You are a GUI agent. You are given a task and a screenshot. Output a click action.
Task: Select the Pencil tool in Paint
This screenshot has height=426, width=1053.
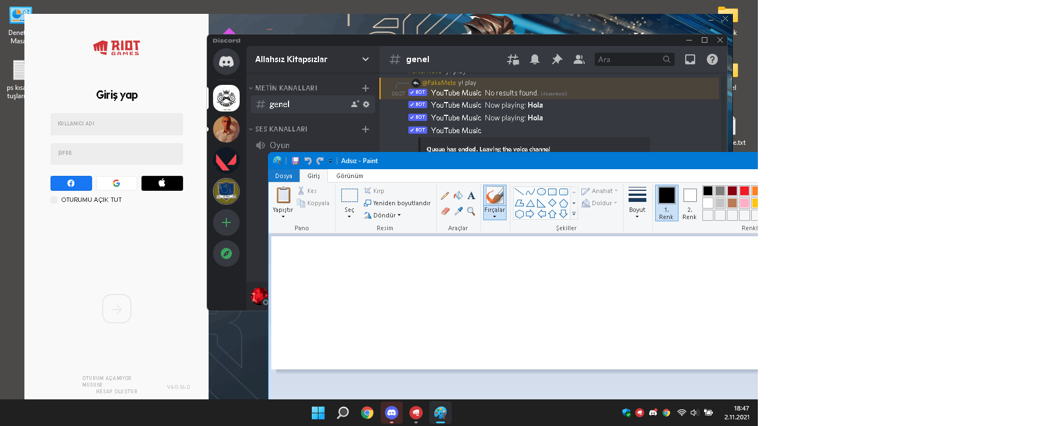(x=445, y=195)
